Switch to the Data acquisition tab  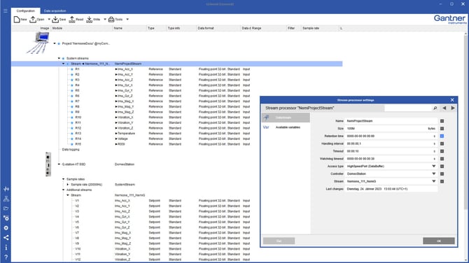click(55, 10)
